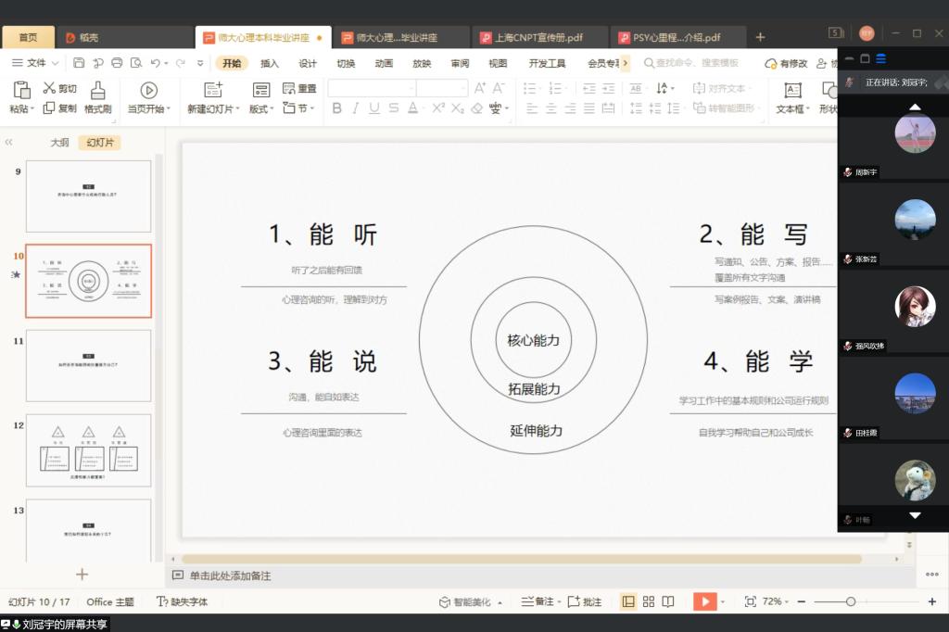The height and width of the screenshot is (632, 949).
Task: Toggle Italic formatting
Action: 355,108
